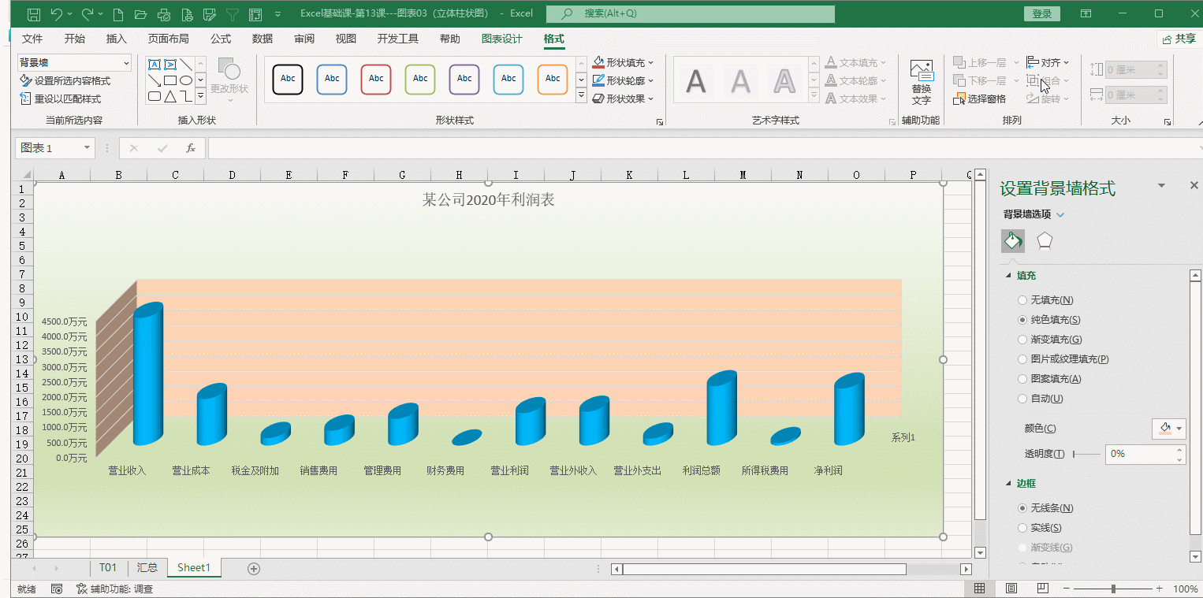Open the shape styles dialog launcher

pyautogui.click(x=659, y=122)
